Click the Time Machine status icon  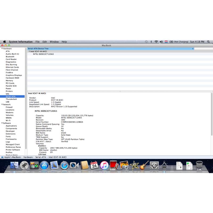[x=146, y=42]
